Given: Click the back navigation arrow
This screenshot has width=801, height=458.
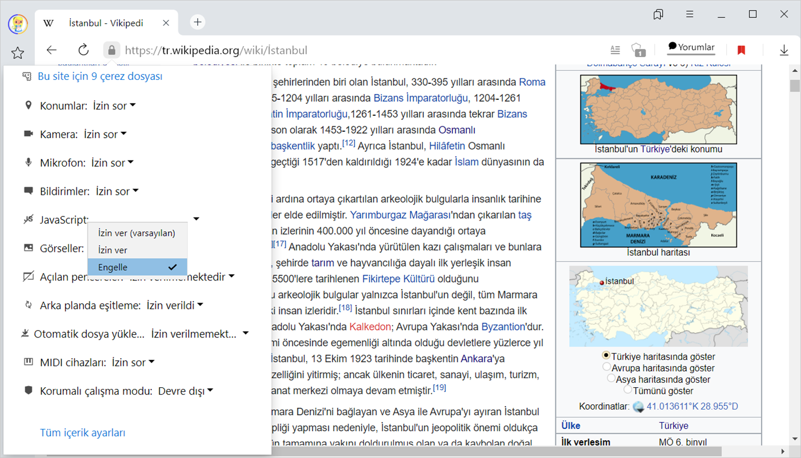Looking at the screenshot, I should [x=52, y=50].
